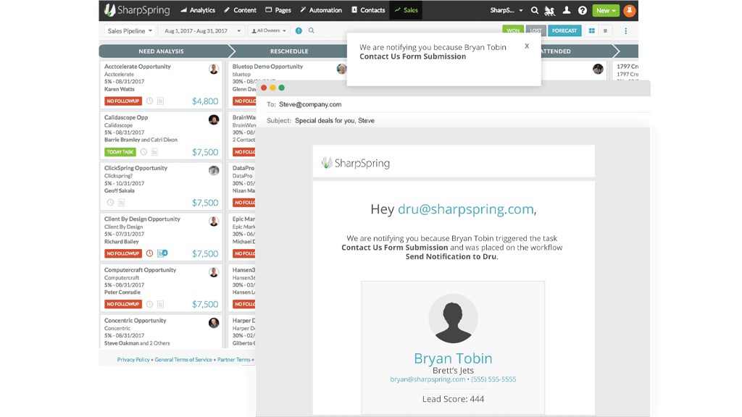Open the Bluetop Demo Opportunity card title
The width and height of the screenshot is (742, 417).
pyautogui.click(x=267, y=67)
